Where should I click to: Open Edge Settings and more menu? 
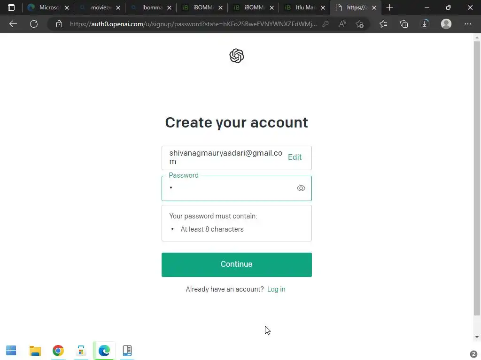pyautogui.click(x=467, y=24)
